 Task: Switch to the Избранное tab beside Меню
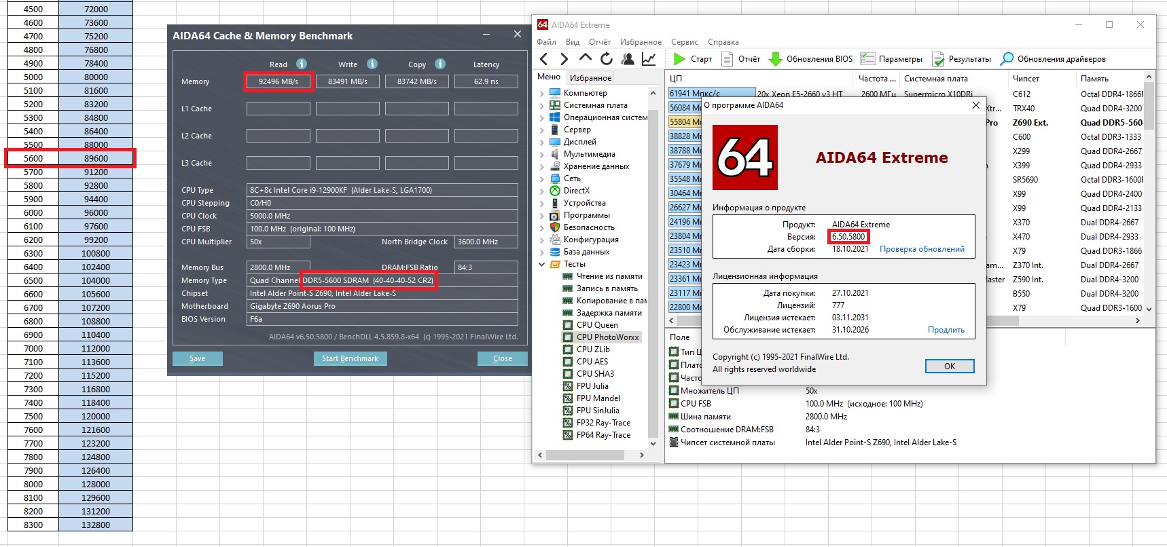[x=590, y=78]
